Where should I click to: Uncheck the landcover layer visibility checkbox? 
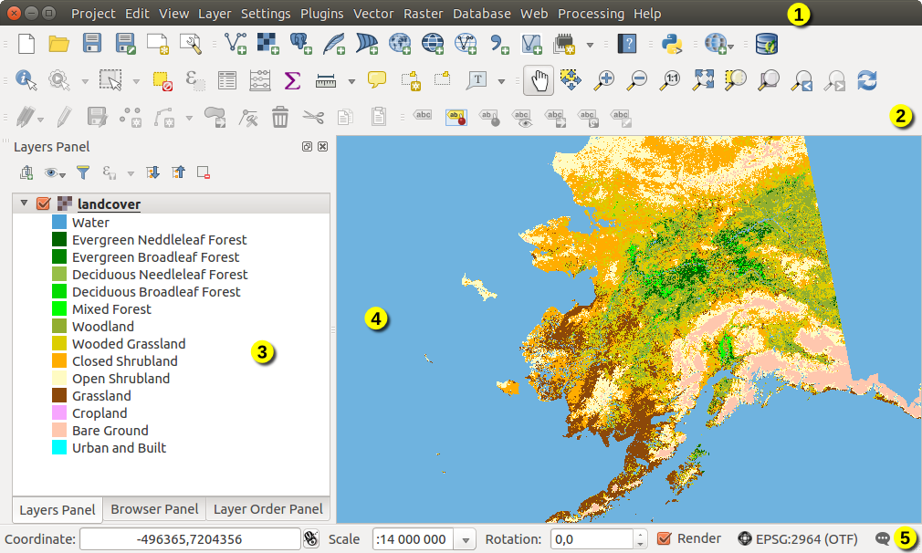click(43, 203)
